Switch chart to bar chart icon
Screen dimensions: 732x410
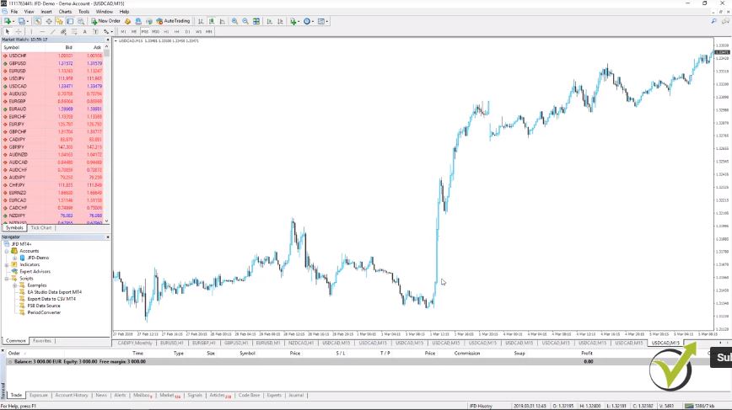point(201,21)
